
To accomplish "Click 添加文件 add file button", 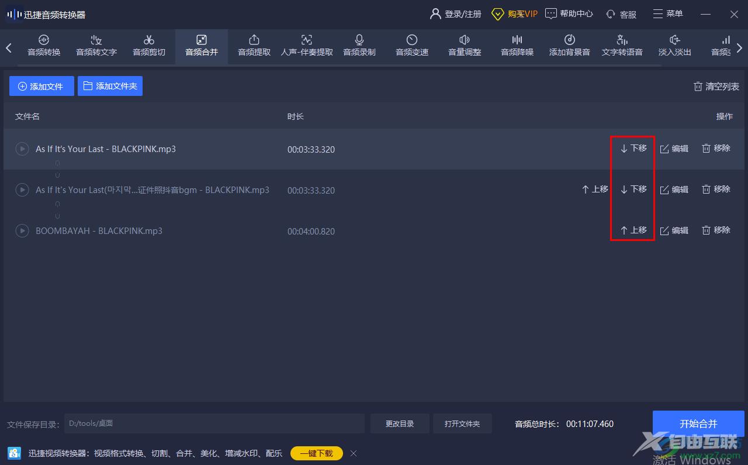I will (41, 86).
